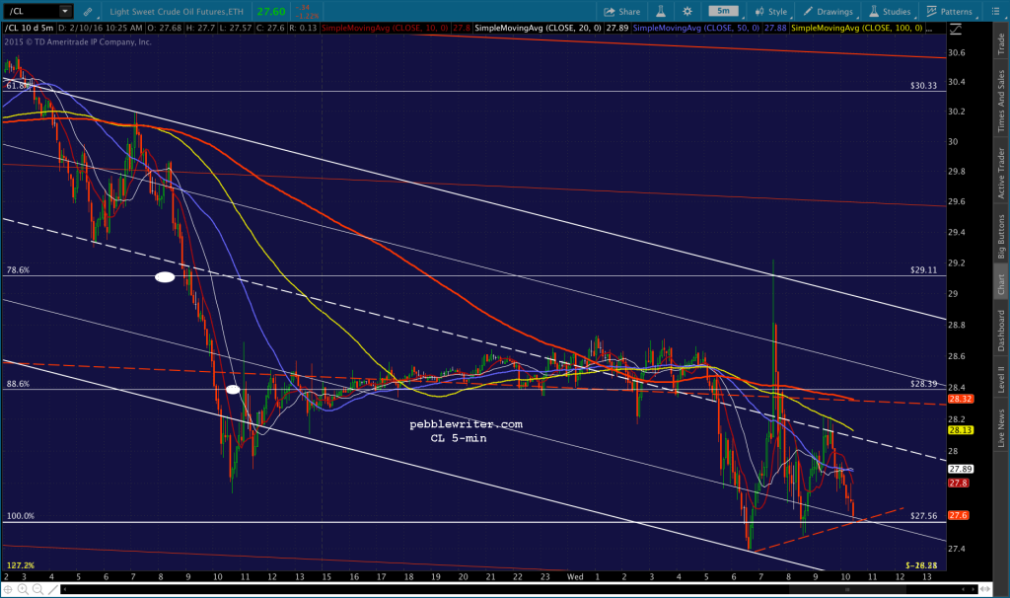Open the Style dropdown
This screenshot has height=598, width=1010.
point(771,12)
